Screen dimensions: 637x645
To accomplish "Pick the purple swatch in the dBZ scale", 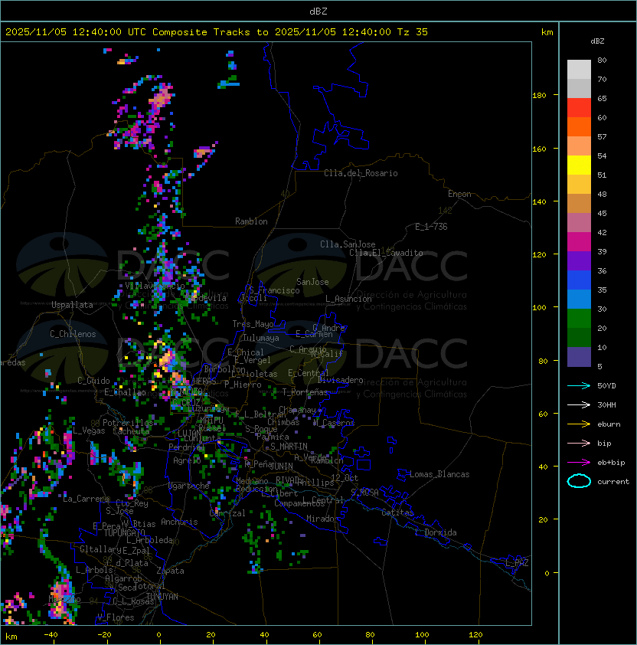I will (x=579, y=260).
